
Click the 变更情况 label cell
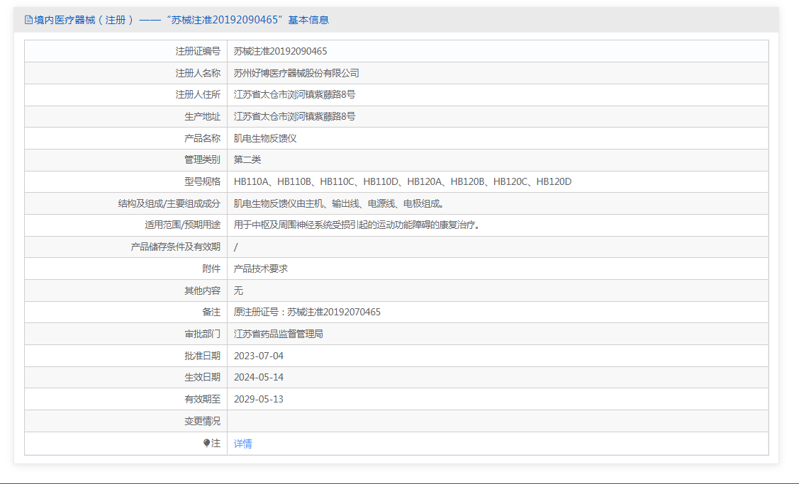126,422
